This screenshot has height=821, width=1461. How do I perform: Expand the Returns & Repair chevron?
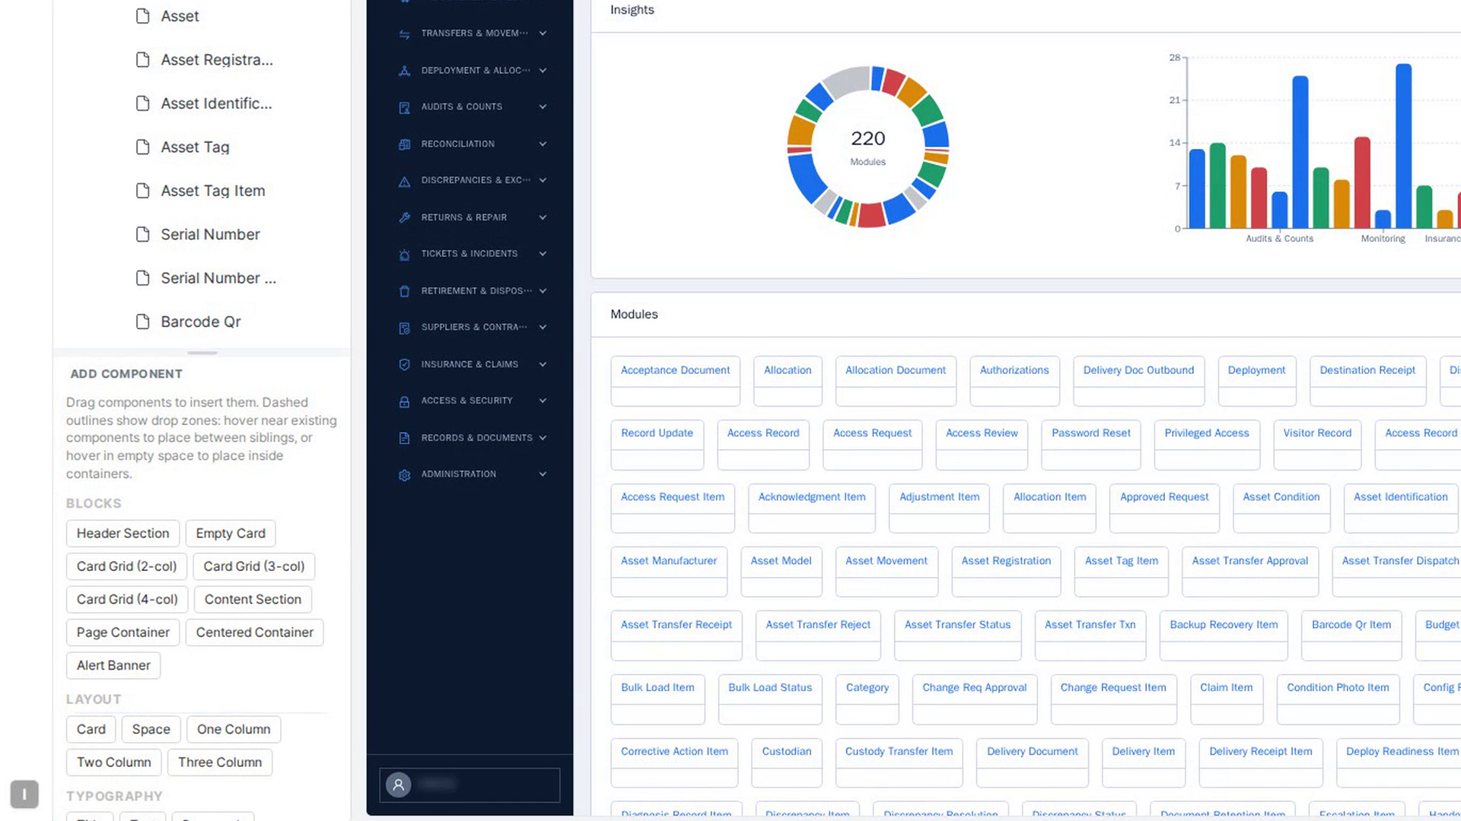tap(543, 217)
